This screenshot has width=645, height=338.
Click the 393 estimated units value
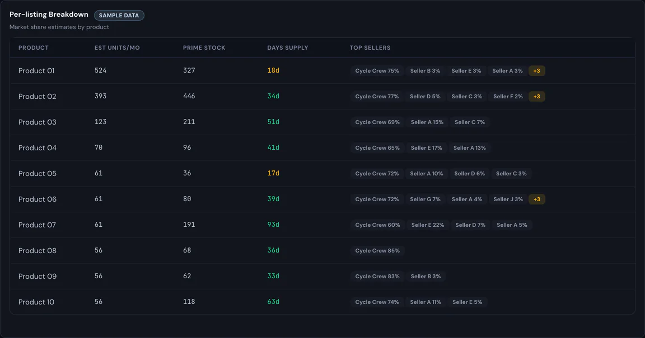click(x=100, y=96)
